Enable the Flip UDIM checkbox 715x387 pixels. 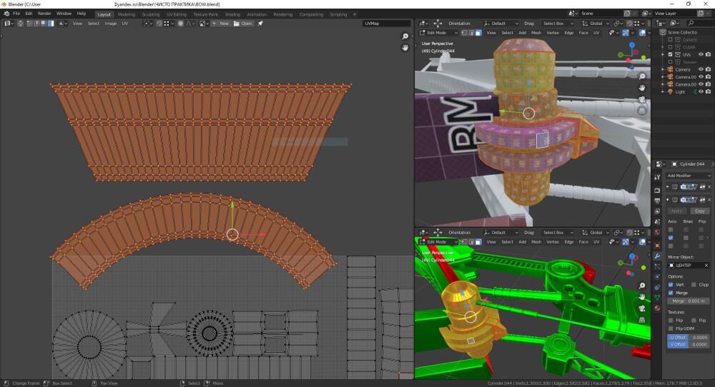[671, 328]
